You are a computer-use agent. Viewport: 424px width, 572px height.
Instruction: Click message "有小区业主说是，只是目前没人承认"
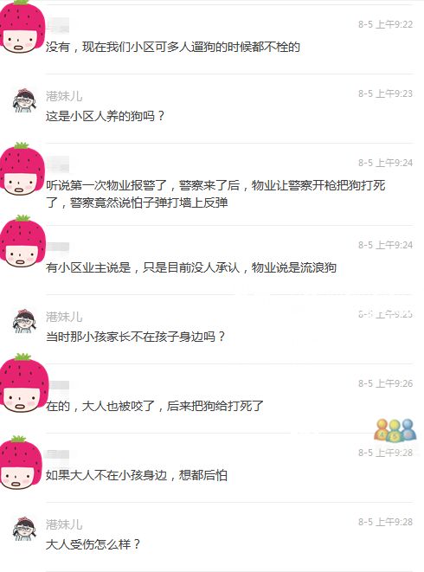pyautogui.click(x=191, y=267)
